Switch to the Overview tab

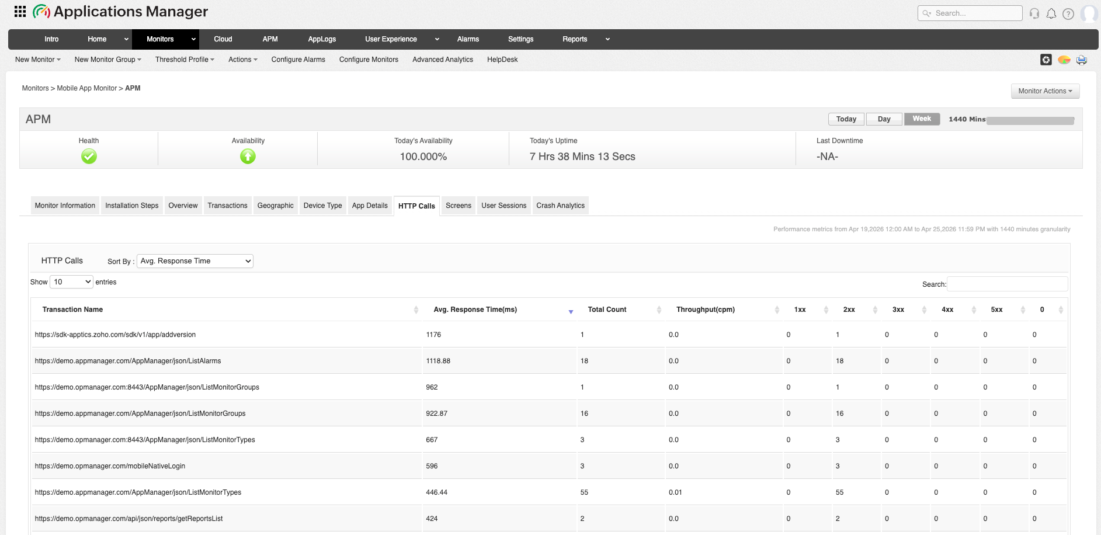click(183, 206)
